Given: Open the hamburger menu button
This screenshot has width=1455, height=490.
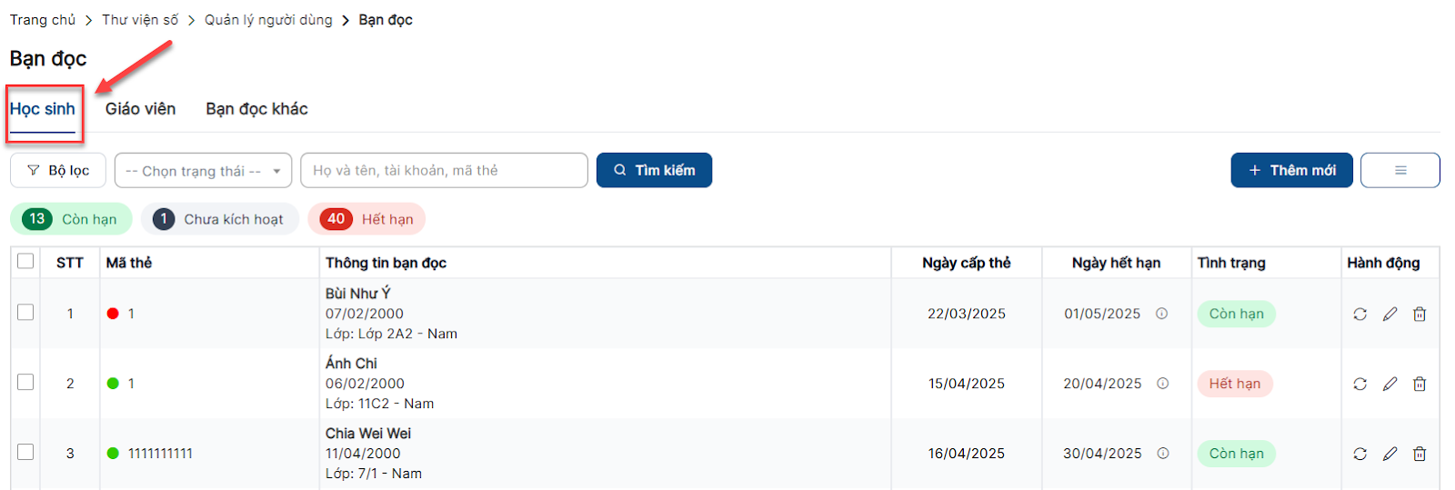Looking at the screenshot, I should coord(1400,170).
